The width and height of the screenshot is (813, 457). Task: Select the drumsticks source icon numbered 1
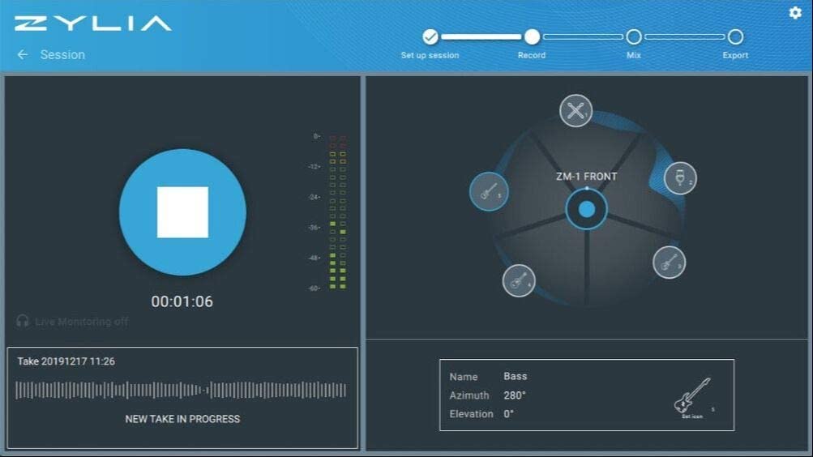coord(576,110)
